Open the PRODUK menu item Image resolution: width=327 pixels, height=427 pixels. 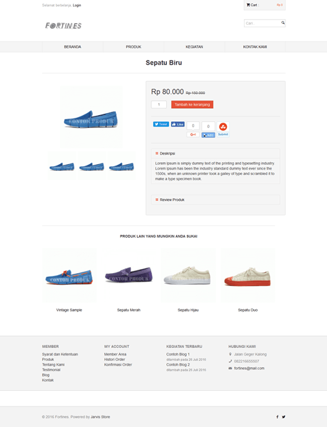coord(134,47)
